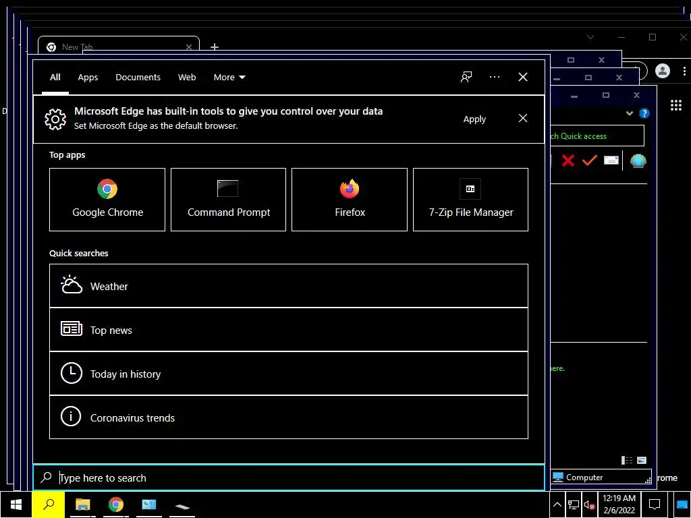Screen dimensions: 691x518
Task: Click the shell globe icon in Explorer
Action: 638,161
